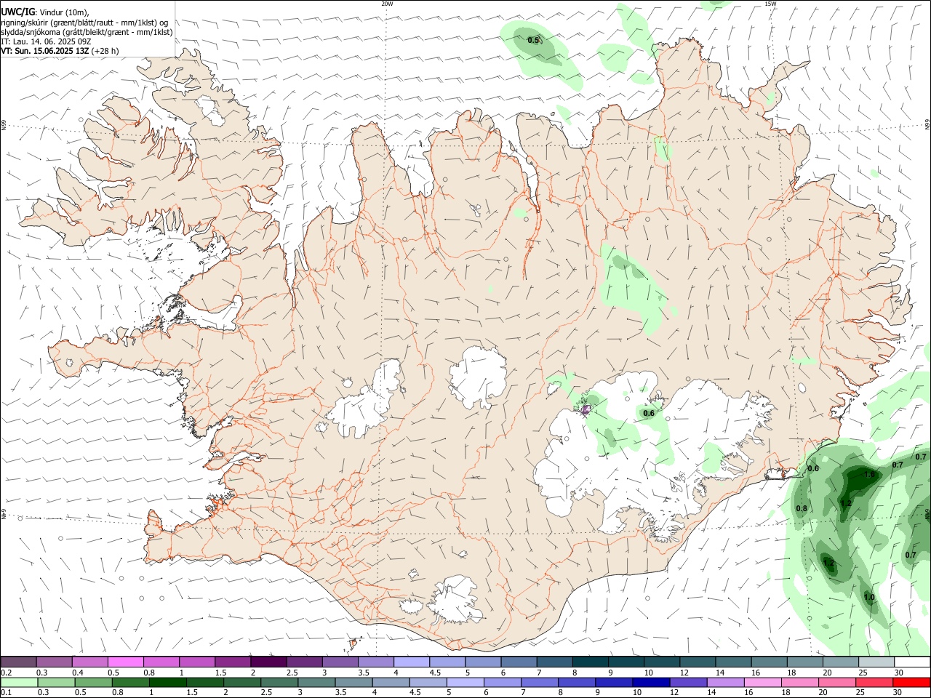Pick the pink rain swatch between 18 and 20

click(800, 683)
